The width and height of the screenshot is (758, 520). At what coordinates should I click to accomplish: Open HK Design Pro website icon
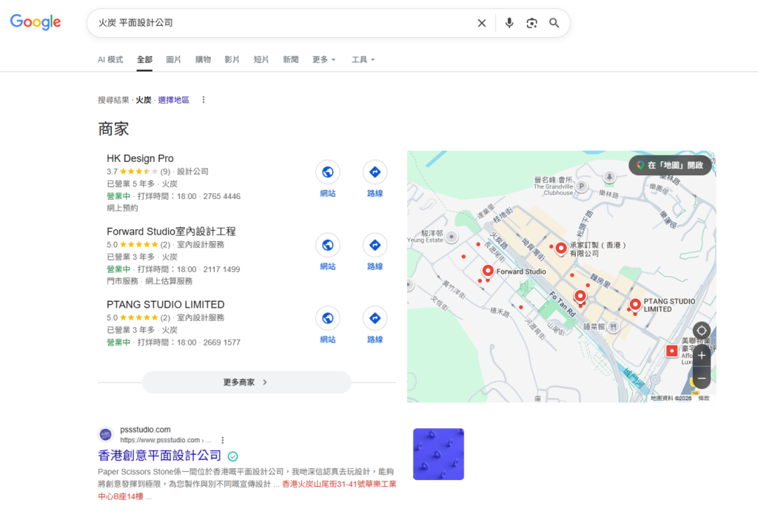328,172
